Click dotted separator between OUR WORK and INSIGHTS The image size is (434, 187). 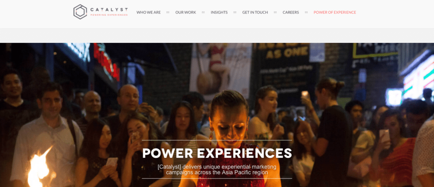click(x=203, y=12)
